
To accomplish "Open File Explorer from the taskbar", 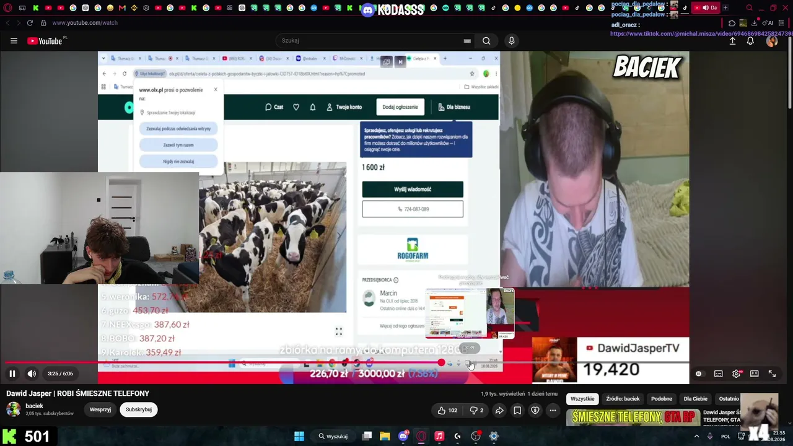I will click(385, 436).
